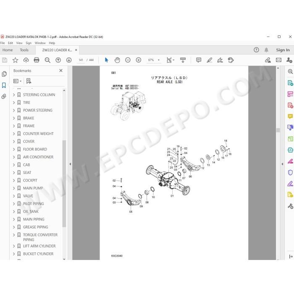Screen dimensions: 294x294
Task: Open More Tools wrench icon
Action: [x=290, y=206]
